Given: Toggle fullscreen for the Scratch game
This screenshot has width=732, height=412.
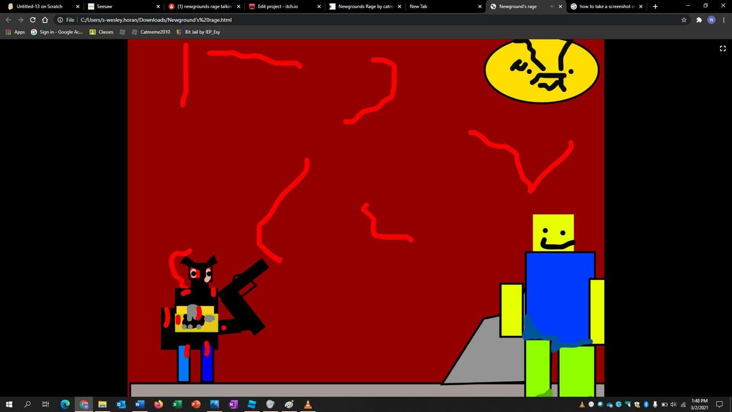Looking at the screenshot, I should [x=722, y=49].
